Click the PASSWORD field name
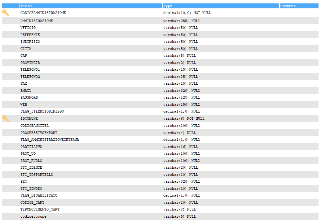Image resolution: width=321 pixels, height=222 pixels. point(29,97)
